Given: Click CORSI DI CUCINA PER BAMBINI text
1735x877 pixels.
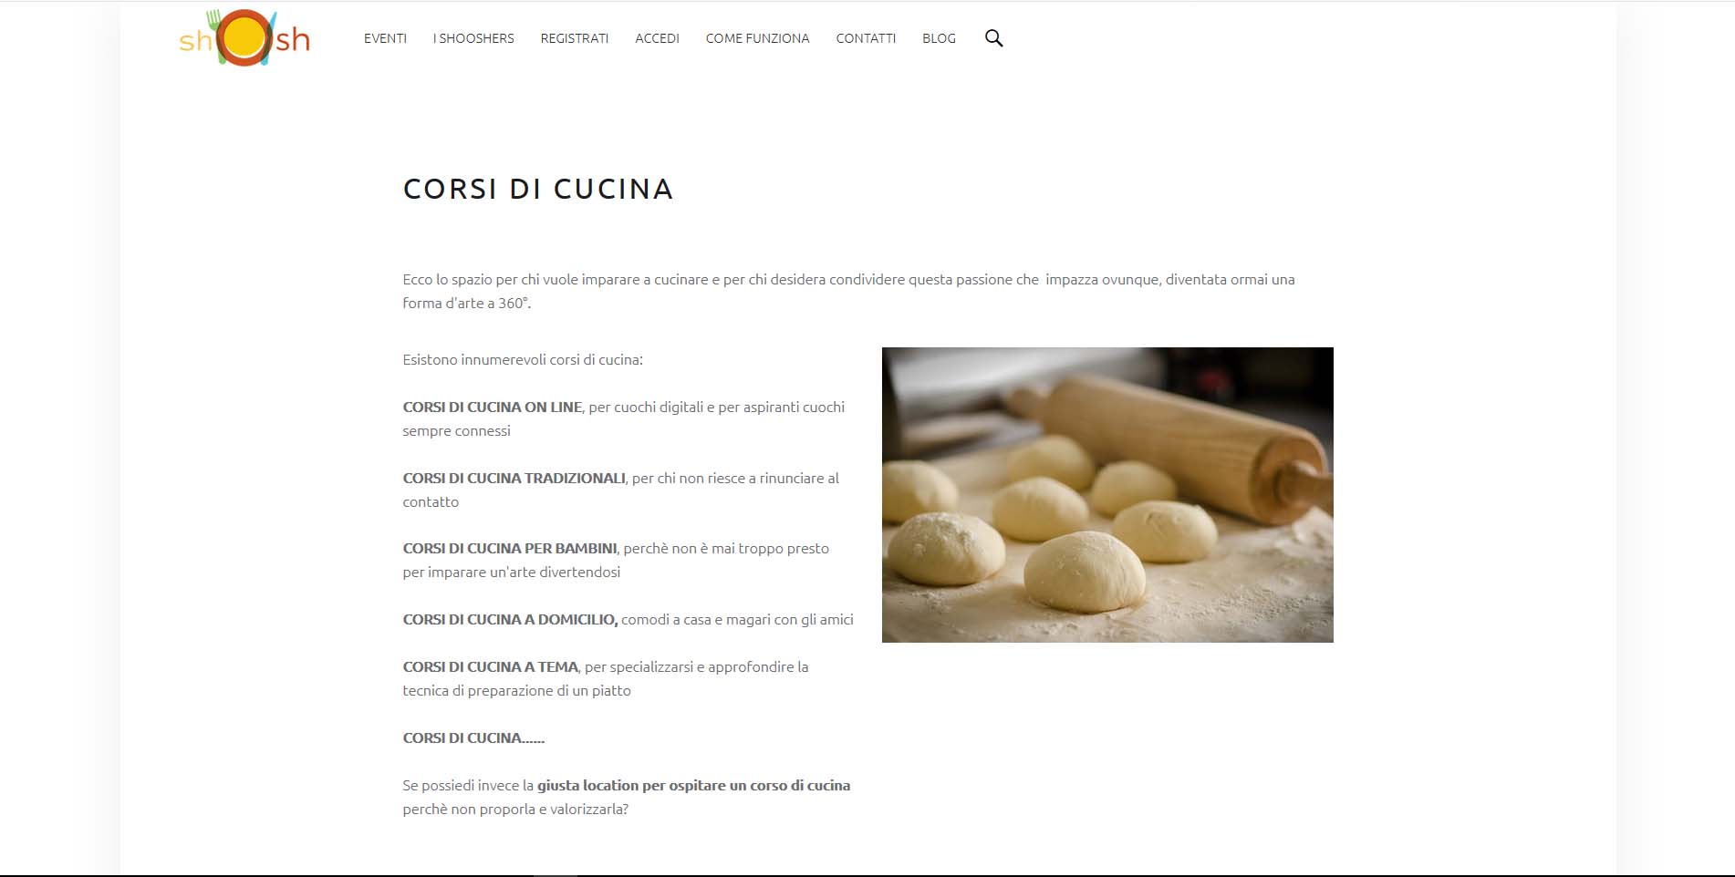Looking at the screenshot, I should pyautogui.click(x=510, y=549).
